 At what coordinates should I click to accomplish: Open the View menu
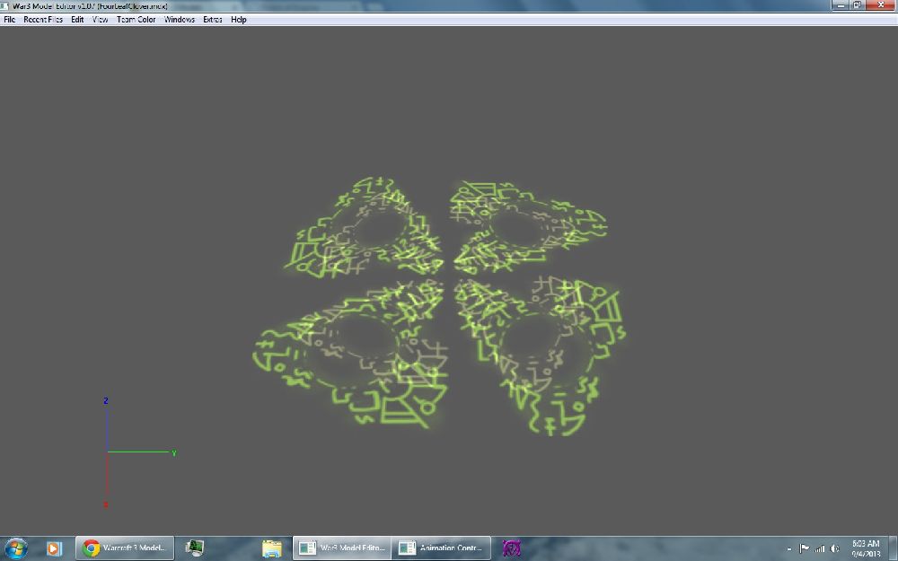point(101,20)
